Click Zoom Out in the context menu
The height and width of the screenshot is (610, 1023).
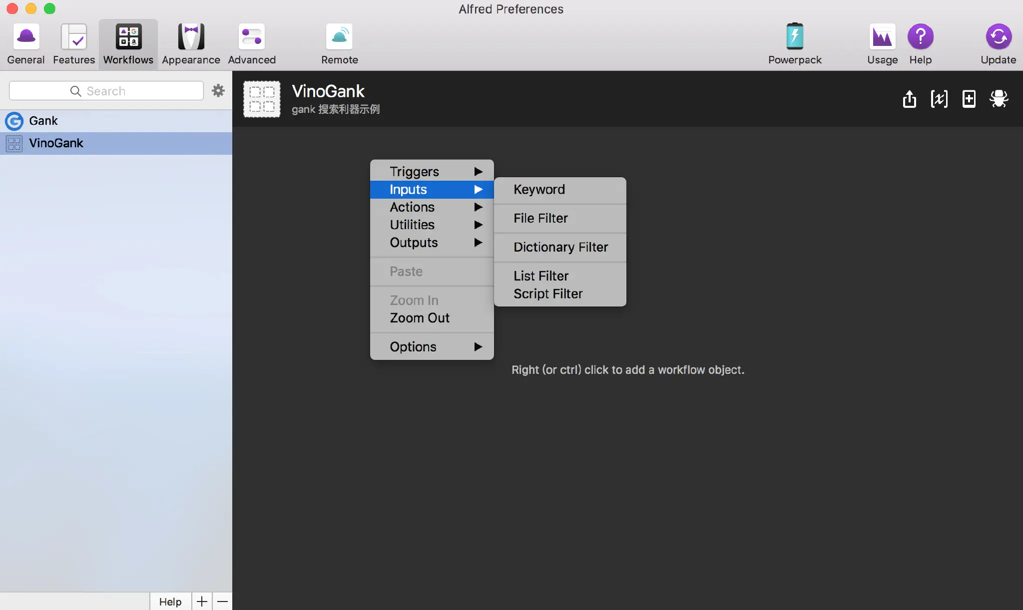[420, 318]
